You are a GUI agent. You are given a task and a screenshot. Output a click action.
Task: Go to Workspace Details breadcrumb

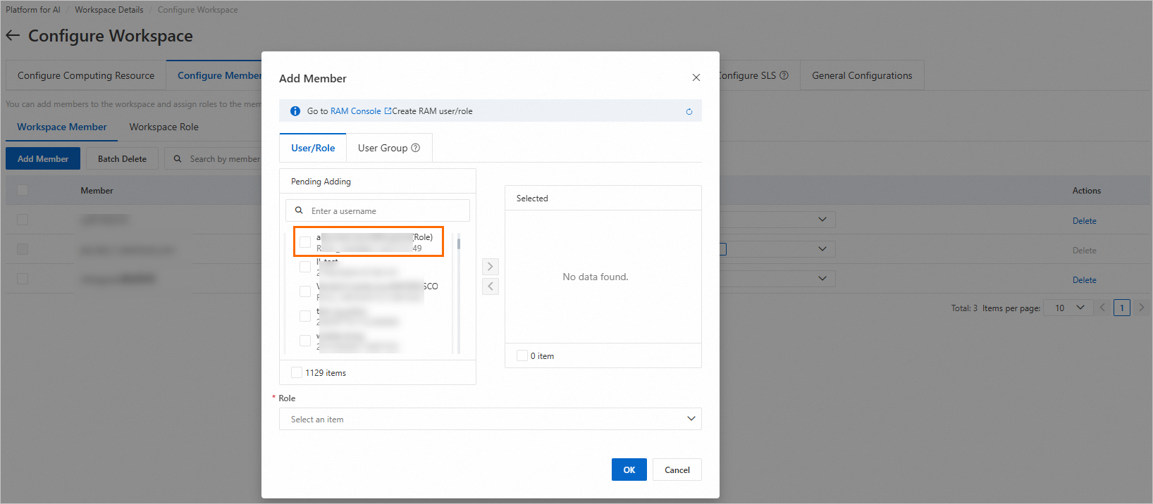(x=109, y=10)
